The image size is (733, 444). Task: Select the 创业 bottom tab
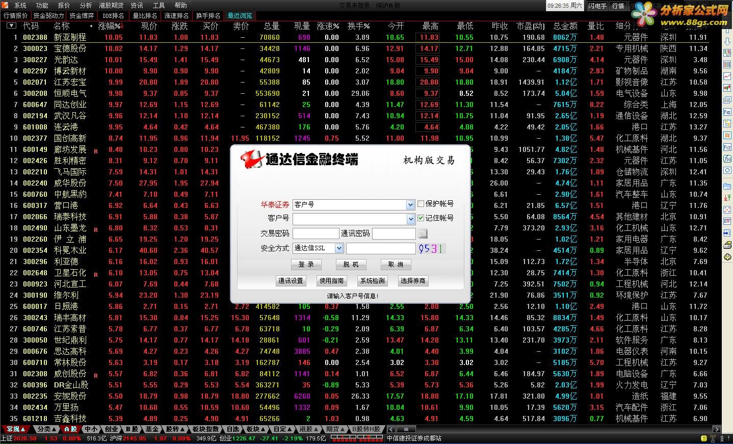(x=112, y=429)
